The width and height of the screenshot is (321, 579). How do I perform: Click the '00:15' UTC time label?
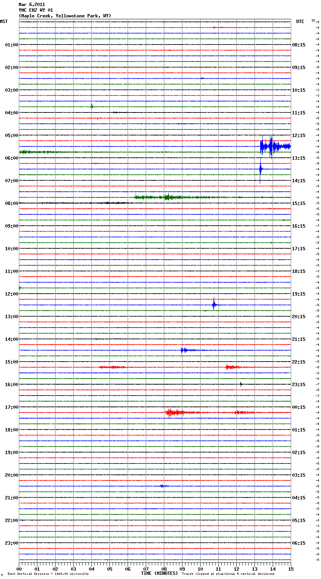click(x=299, y=407)
